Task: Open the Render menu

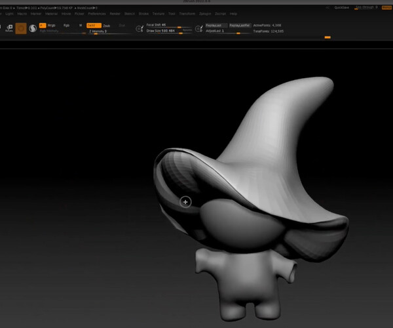Action: coord(115,14)
